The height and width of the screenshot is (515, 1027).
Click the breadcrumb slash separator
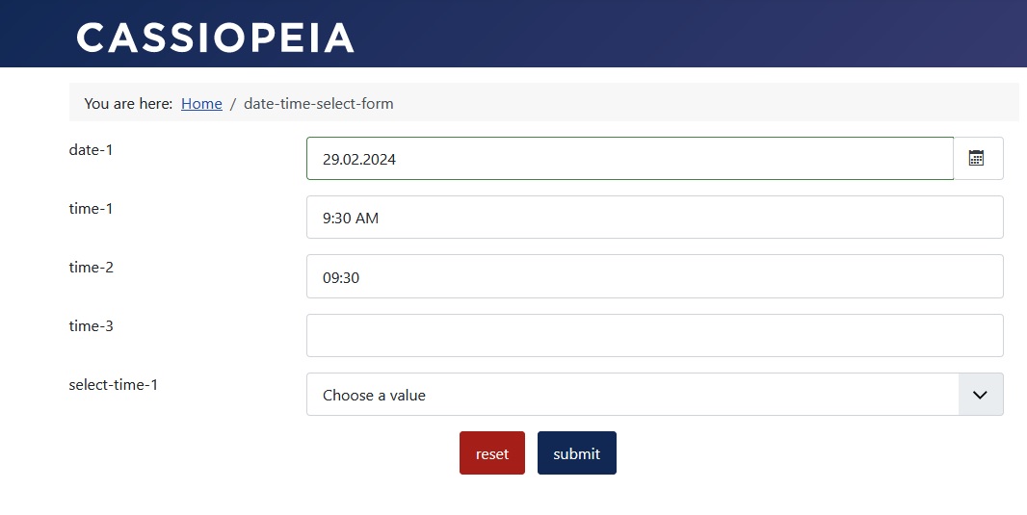coord(233,103)
